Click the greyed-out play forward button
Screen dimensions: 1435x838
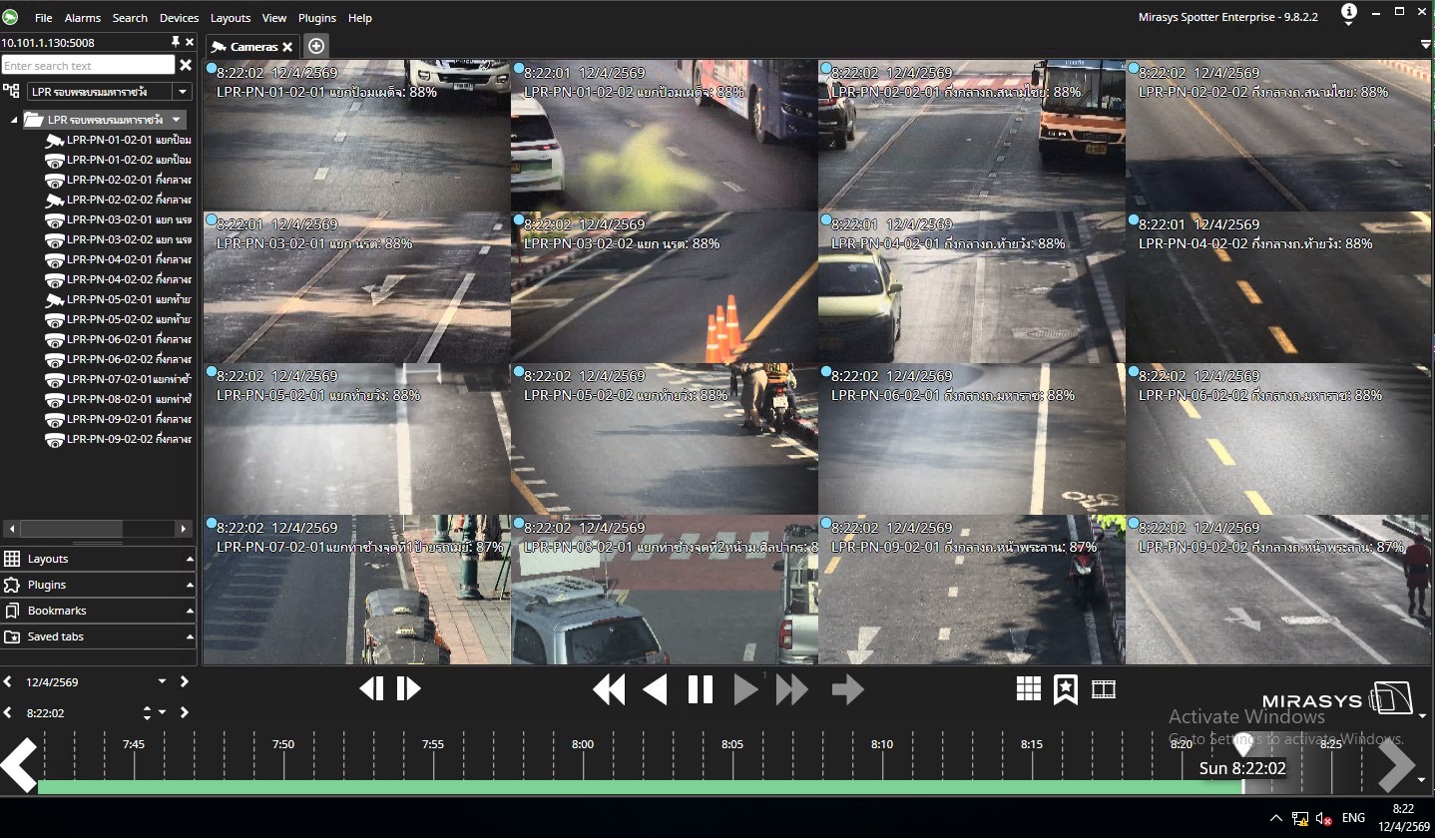pyautogui.click(x=745, y=689)
